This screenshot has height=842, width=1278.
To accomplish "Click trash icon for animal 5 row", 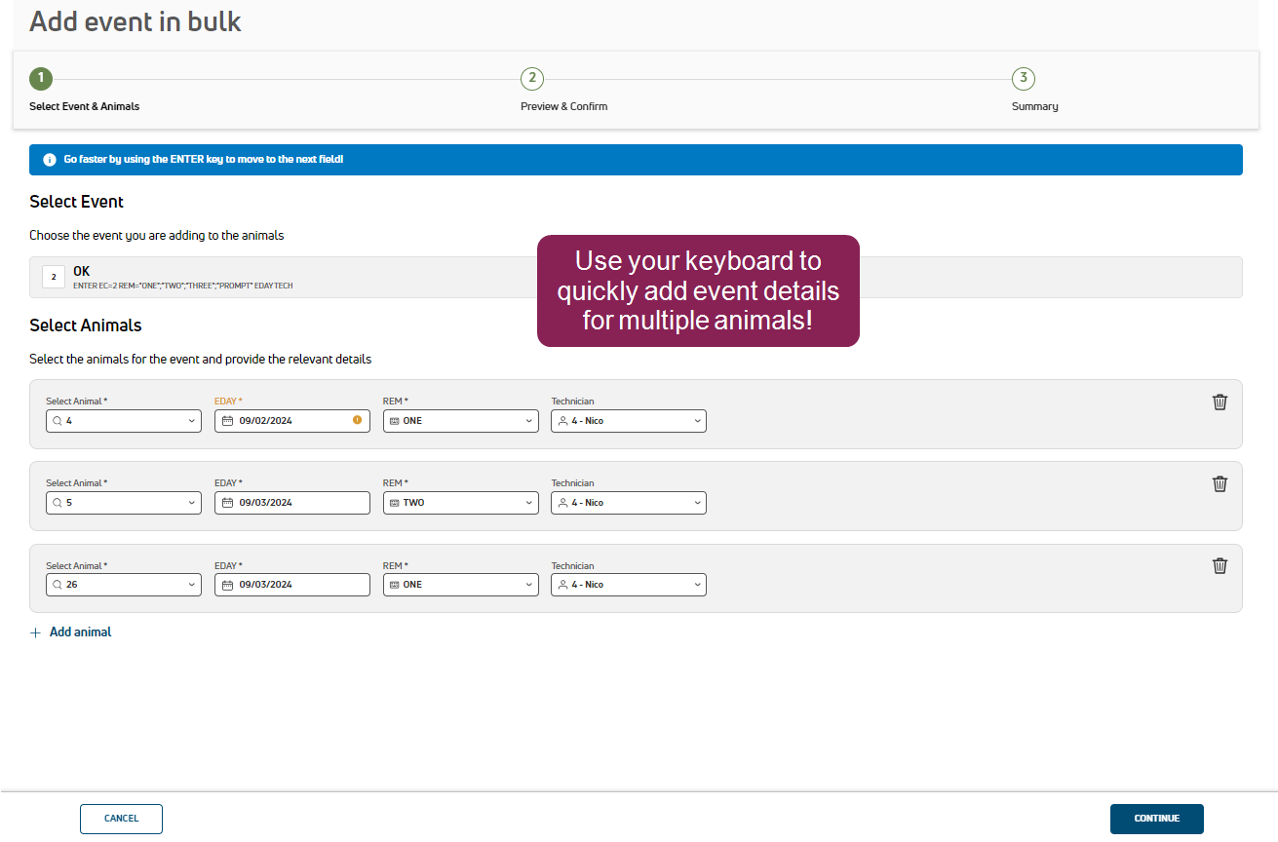I will coord(1220,484).
